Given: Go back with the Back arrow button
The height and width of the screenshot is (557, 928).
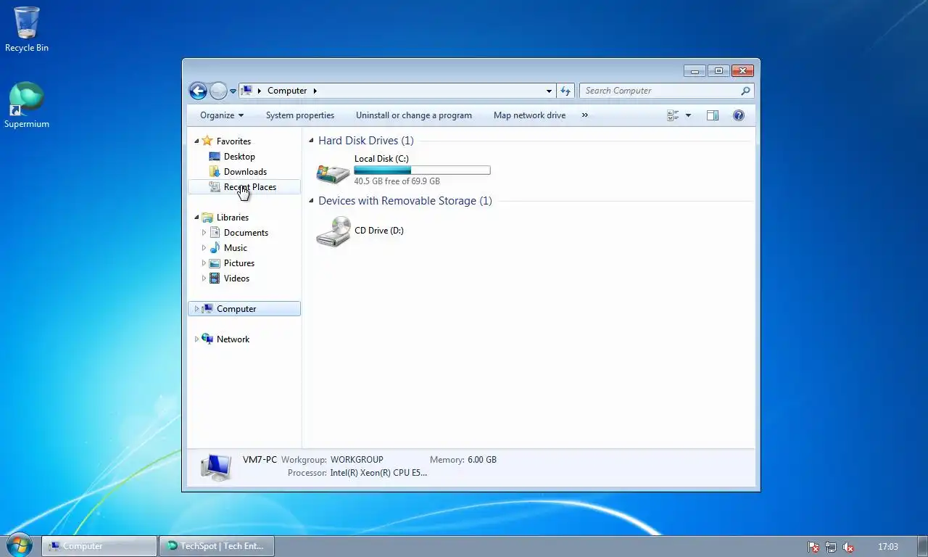Looking at the screenshot, I should [198, 91].
